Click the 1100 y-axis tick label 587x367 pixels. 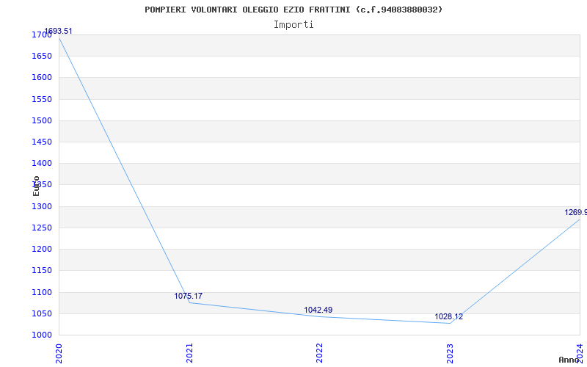click(42, 292)
